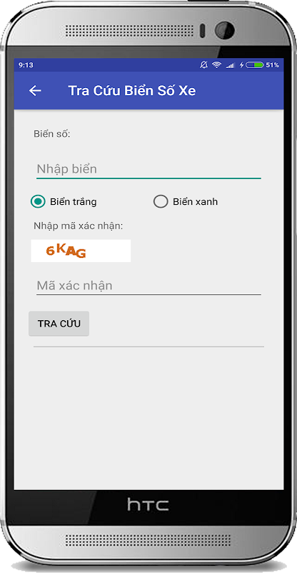Focus the Nhập biển input field

148,170
